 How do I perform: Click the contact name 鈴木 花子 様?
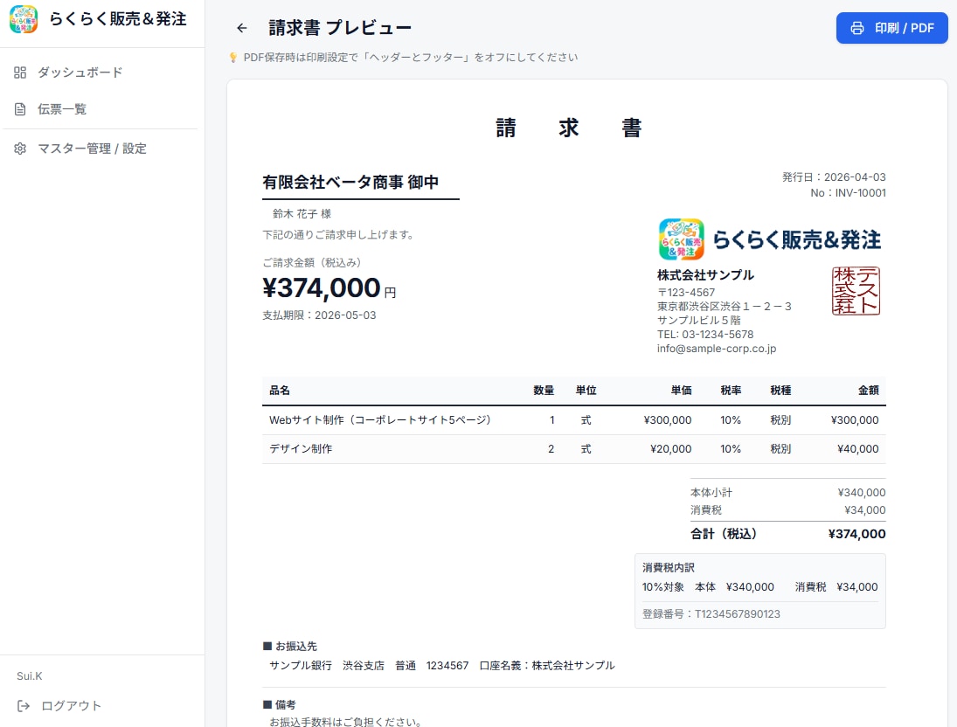(x=302, y=214)
